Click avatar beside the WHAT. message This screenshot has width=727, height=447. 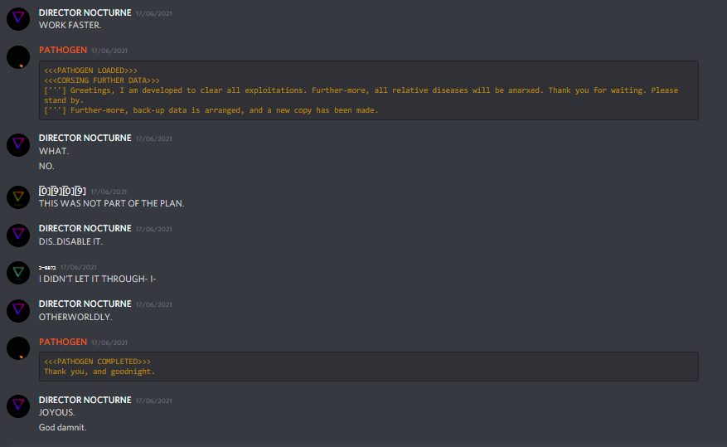pos(18,144)
